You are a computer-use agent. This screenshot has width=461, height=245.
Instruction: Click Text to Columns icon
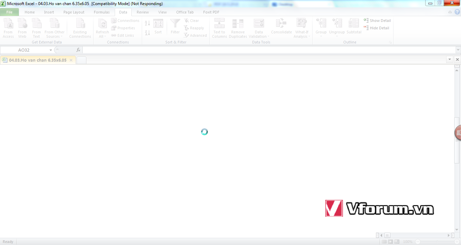point(219,28)
